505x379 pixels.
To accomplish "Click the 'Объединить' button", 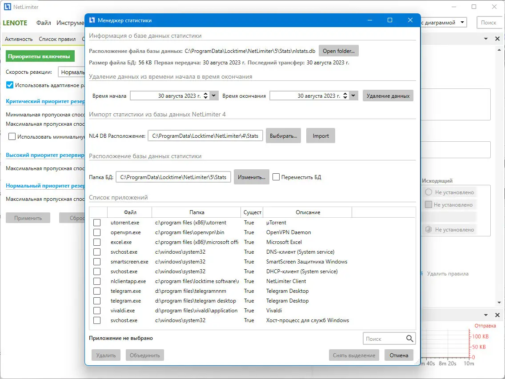I will click(x=144, y=355).
